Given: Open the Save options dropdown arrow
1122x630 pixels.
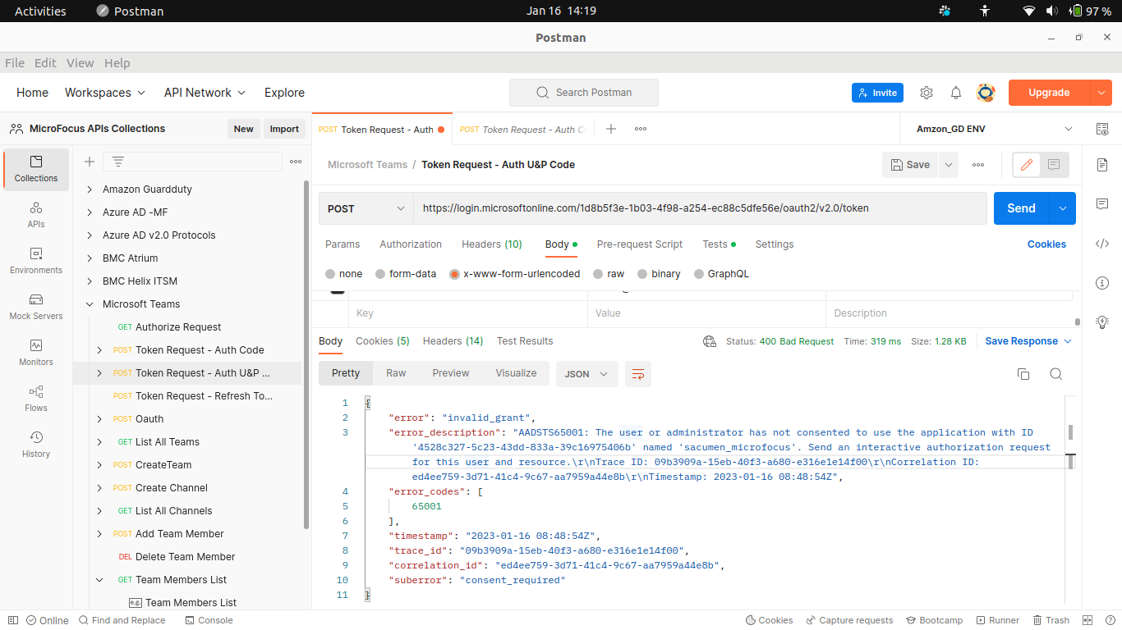Looking at the screenshot, I should (949, 165).
